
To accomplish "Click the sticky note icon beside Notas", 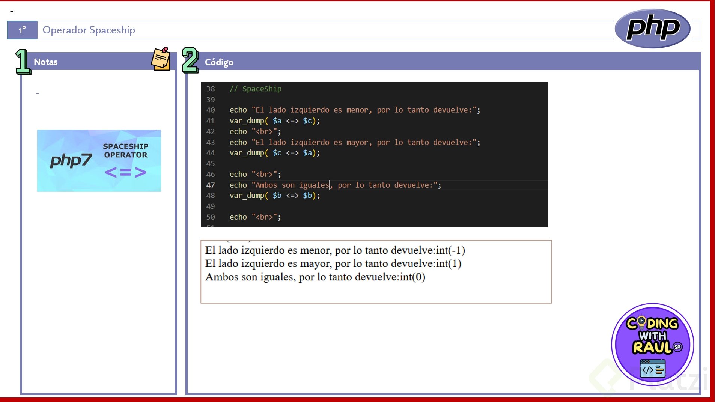I will pyautogui.click(x=161, y=59).
